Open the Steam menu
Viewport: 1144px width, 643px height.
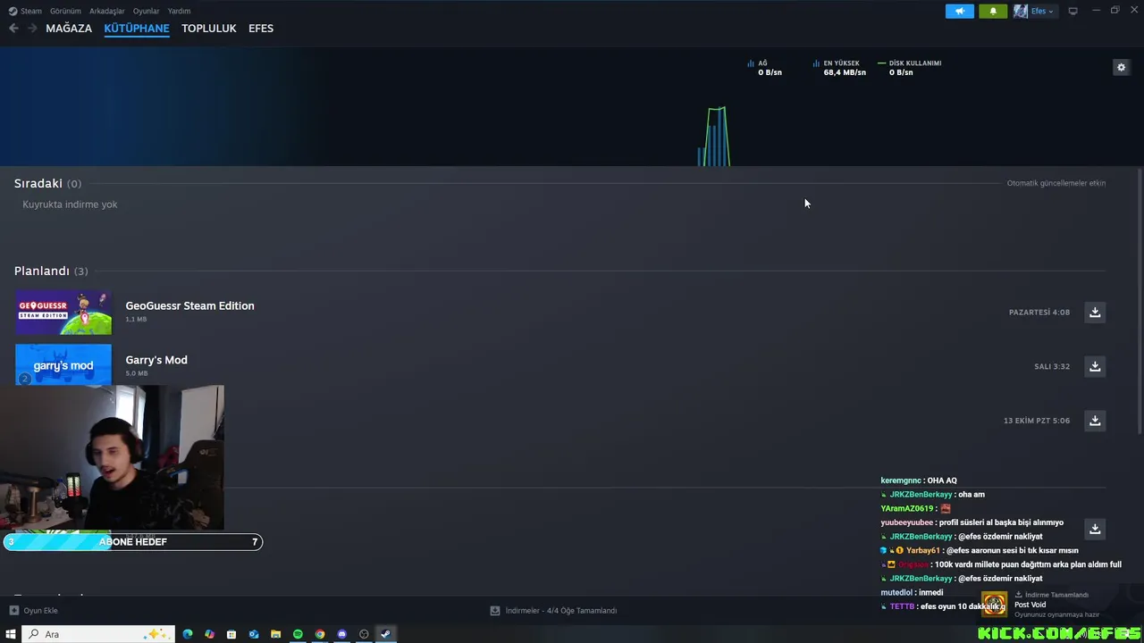26,11
